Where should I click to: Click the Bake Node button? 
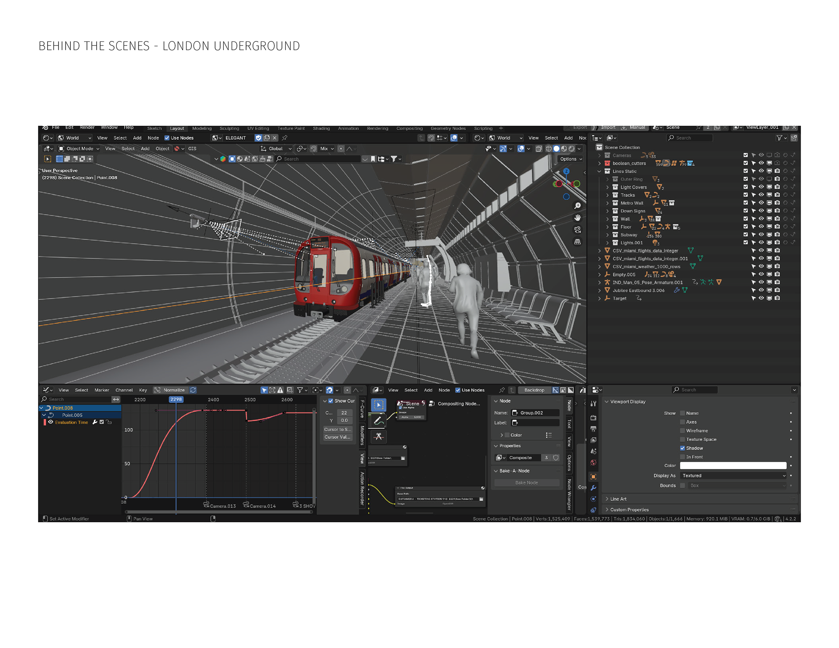tap(526, 483)
